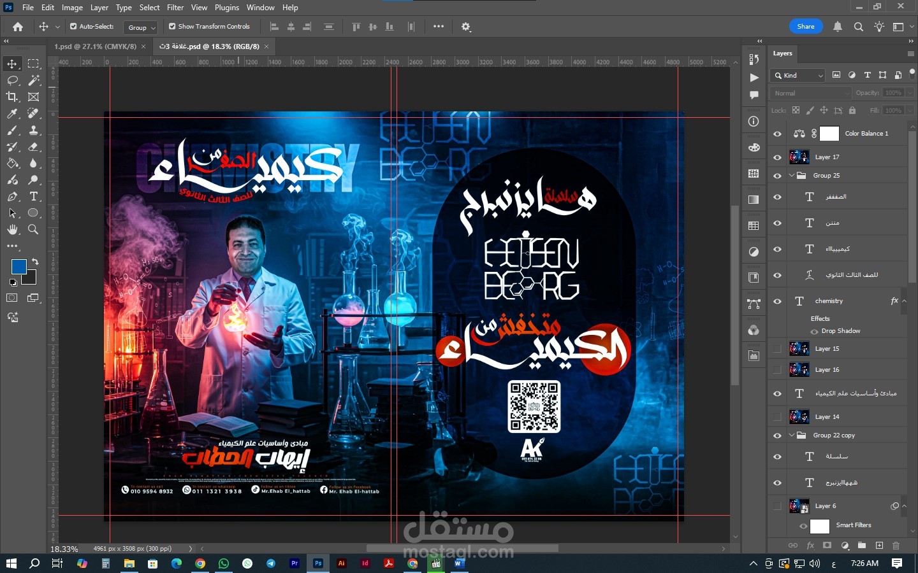
Task: Open the notifications bell
Action: (x=838, y=27)
